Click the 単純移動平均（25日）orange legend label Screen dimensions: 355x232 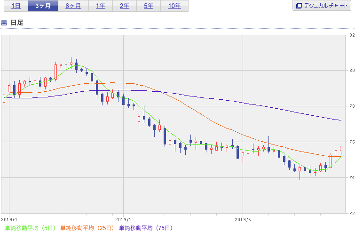[87, 228]
